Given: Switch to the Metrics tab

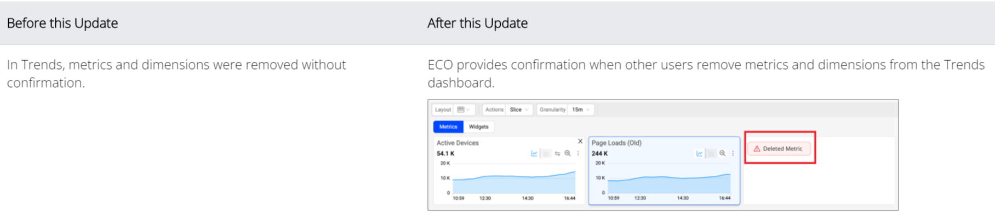Looking at the screenshot, I should (x=448, y=127).
